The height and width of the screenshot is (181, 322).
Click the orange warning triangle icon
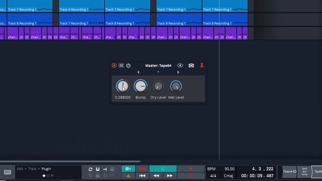click(128, 175)
